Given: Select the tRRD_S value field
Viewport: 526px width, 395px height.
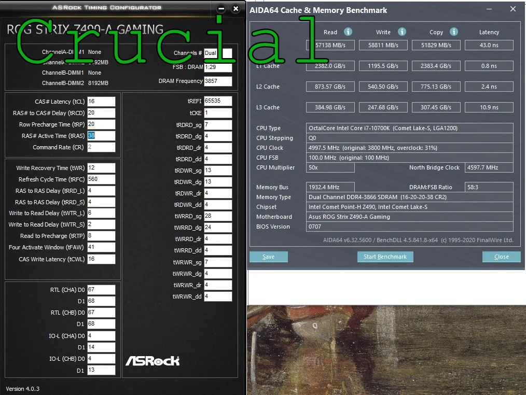Looking at the screenshot, I should pyautogui.click(x=101, y=202).
